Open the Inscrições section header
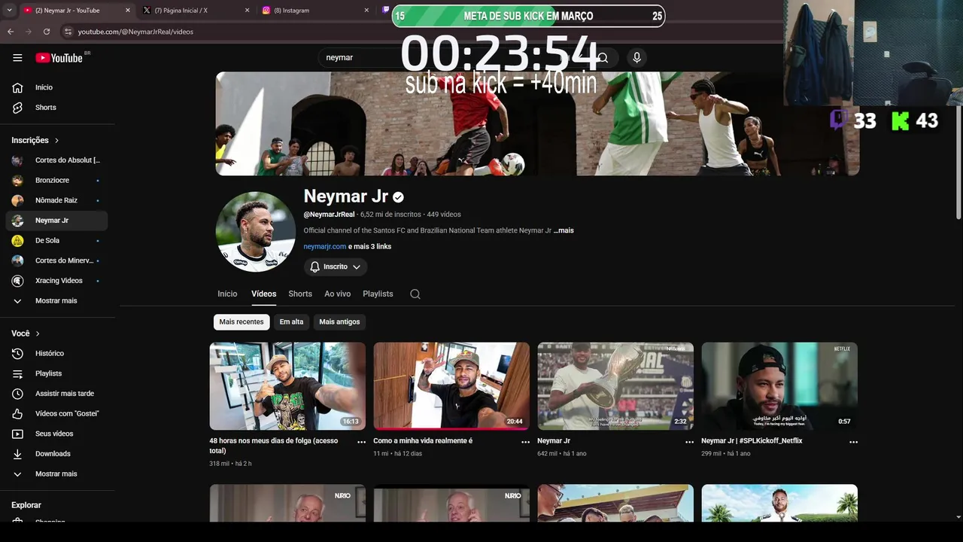Viewport: 963px width, 542px height. click(x=35, y=140)
